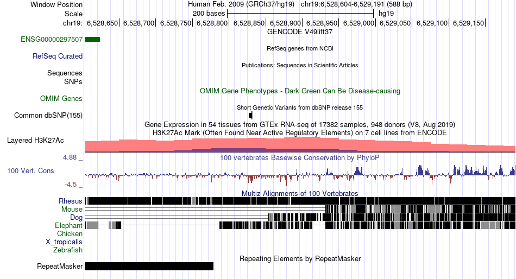Click the Rhesus alignment track bar

[300, 201]
